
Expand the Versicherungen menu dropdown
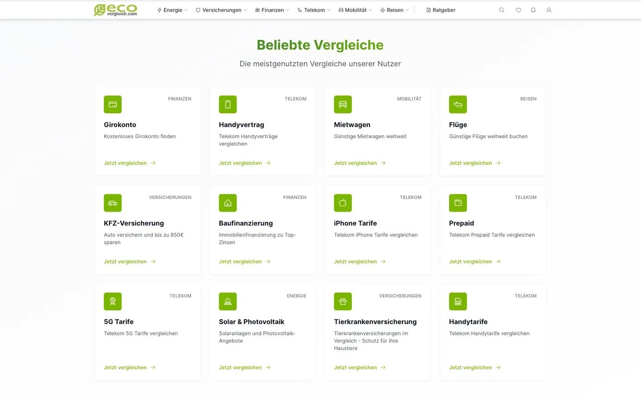coord(221,10)
